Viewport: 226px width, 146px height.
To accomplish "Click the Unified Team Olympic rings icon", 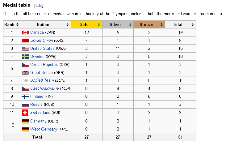I will tap(25, 80).
